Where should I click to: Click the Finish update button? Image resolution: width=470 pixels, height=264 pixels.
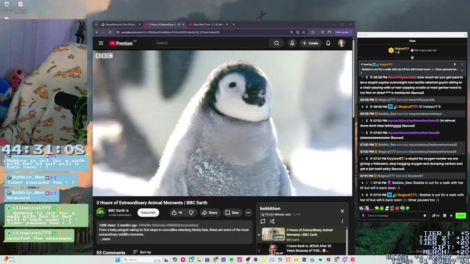click(x=343, y=32)
